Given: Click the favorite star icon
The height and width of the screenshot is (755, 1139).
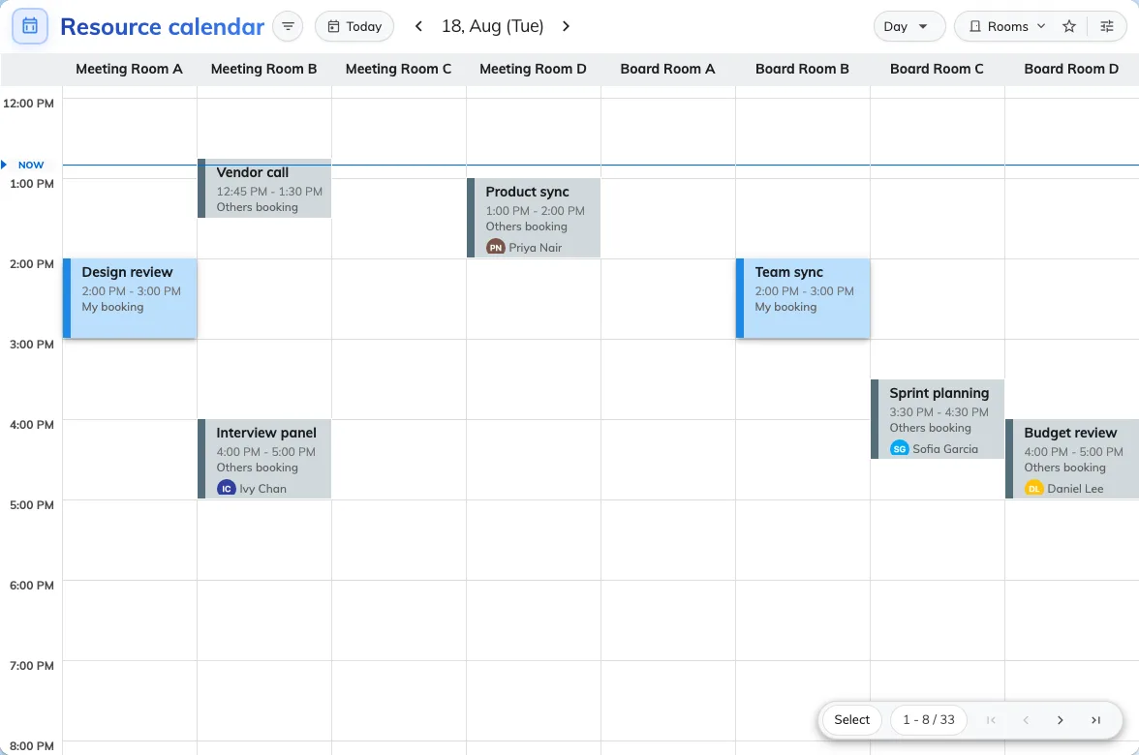Looking at the screenshot, I should coord(1069,26).
